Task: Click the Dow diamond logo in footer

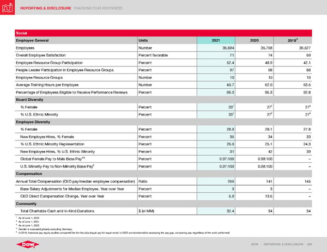Action: click(28, 244)
